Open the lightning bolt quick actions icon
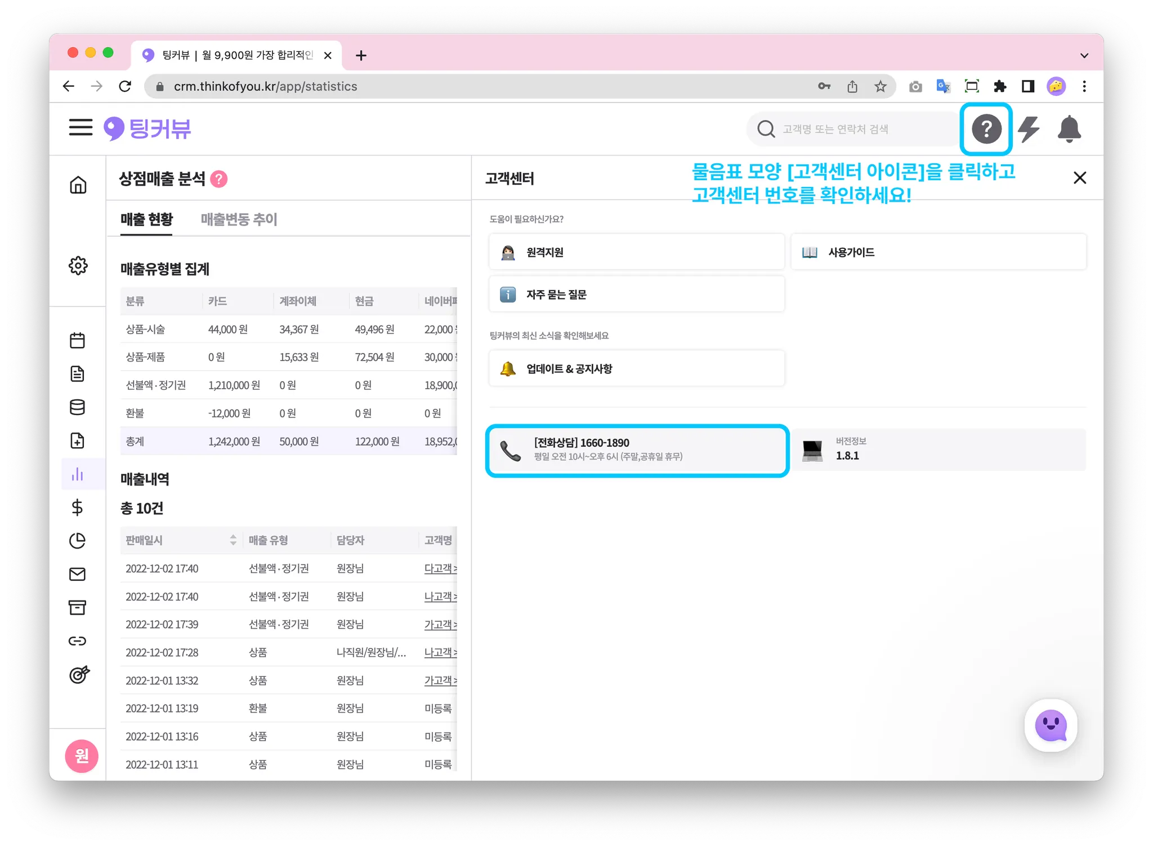Image resolution: width=1153 pixels, height=846 pixels. (1029, 129)
